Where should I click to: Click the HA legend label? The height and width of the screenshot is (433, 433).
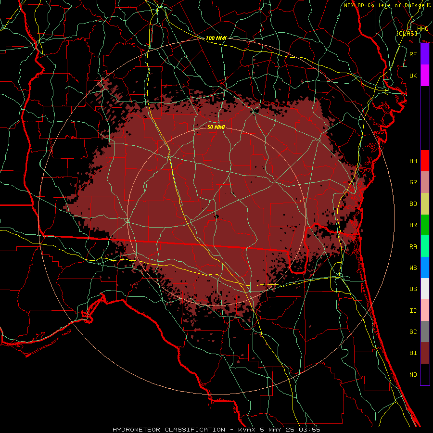(413, 161)
